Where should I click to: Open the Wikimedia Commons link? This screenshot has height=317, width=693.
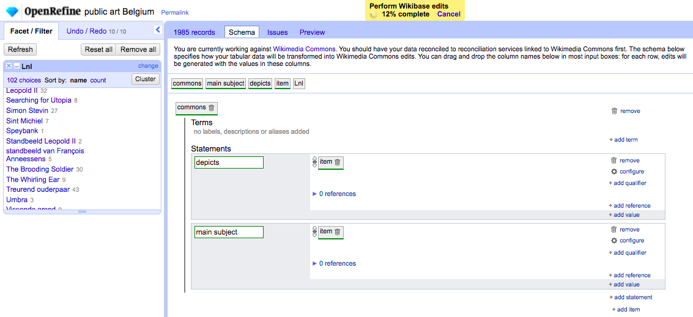[x=305, y=49]
